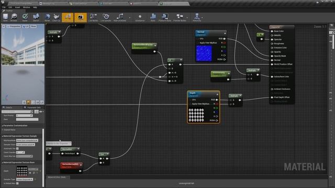Click the Lit view mode button
335x188 pixels.
[x=26, y=27]
